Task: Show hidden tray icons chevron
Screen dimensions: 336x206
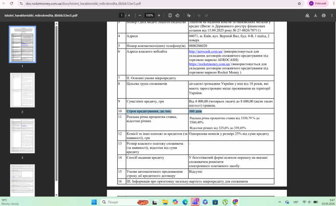Action: click(x=280, y=202)
